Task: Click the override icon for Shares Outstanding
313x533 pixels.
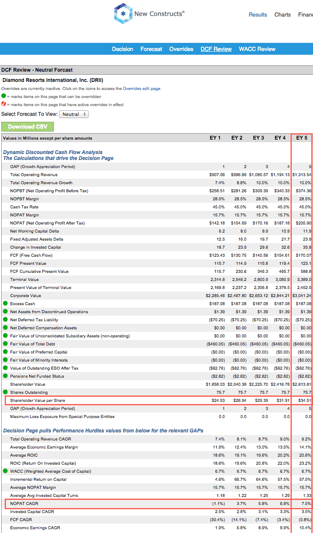Action: [x=5, y=392]
